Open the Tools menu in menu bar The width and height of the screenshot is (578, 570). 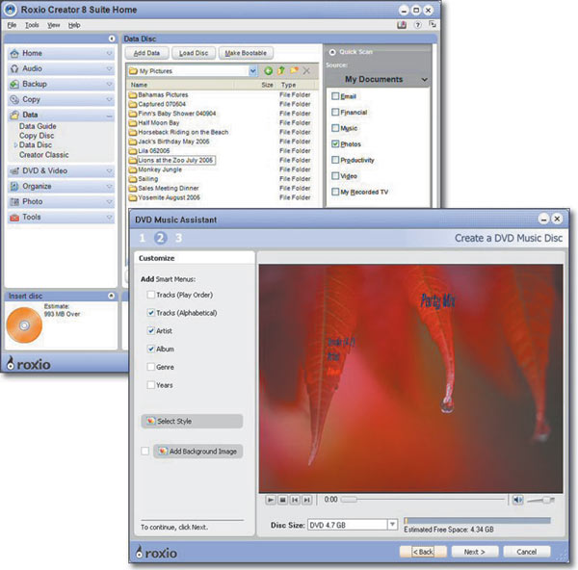point(32,25)
